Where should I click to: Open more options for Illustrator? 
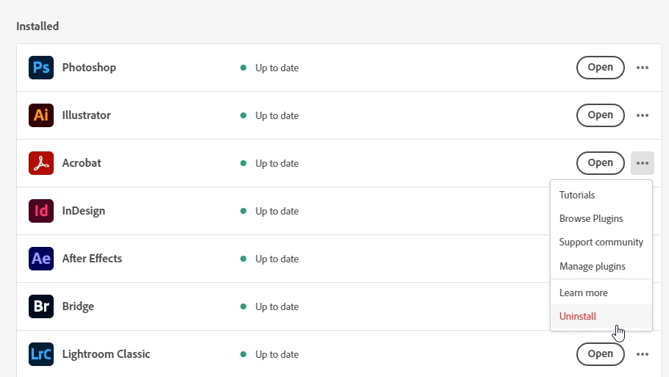642,115
